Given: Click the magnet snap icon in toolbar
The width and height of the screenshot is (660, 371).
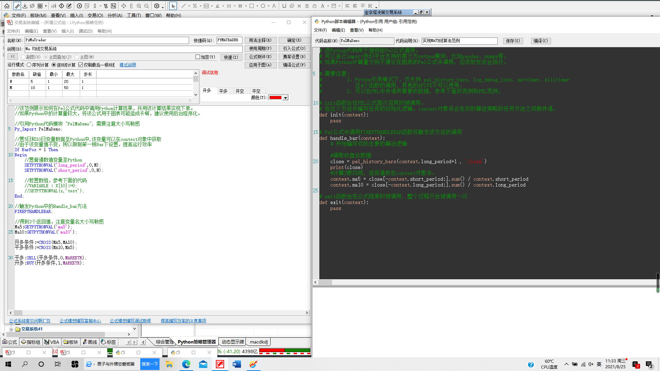Looking at the screenshot, I should pos(284,6).
